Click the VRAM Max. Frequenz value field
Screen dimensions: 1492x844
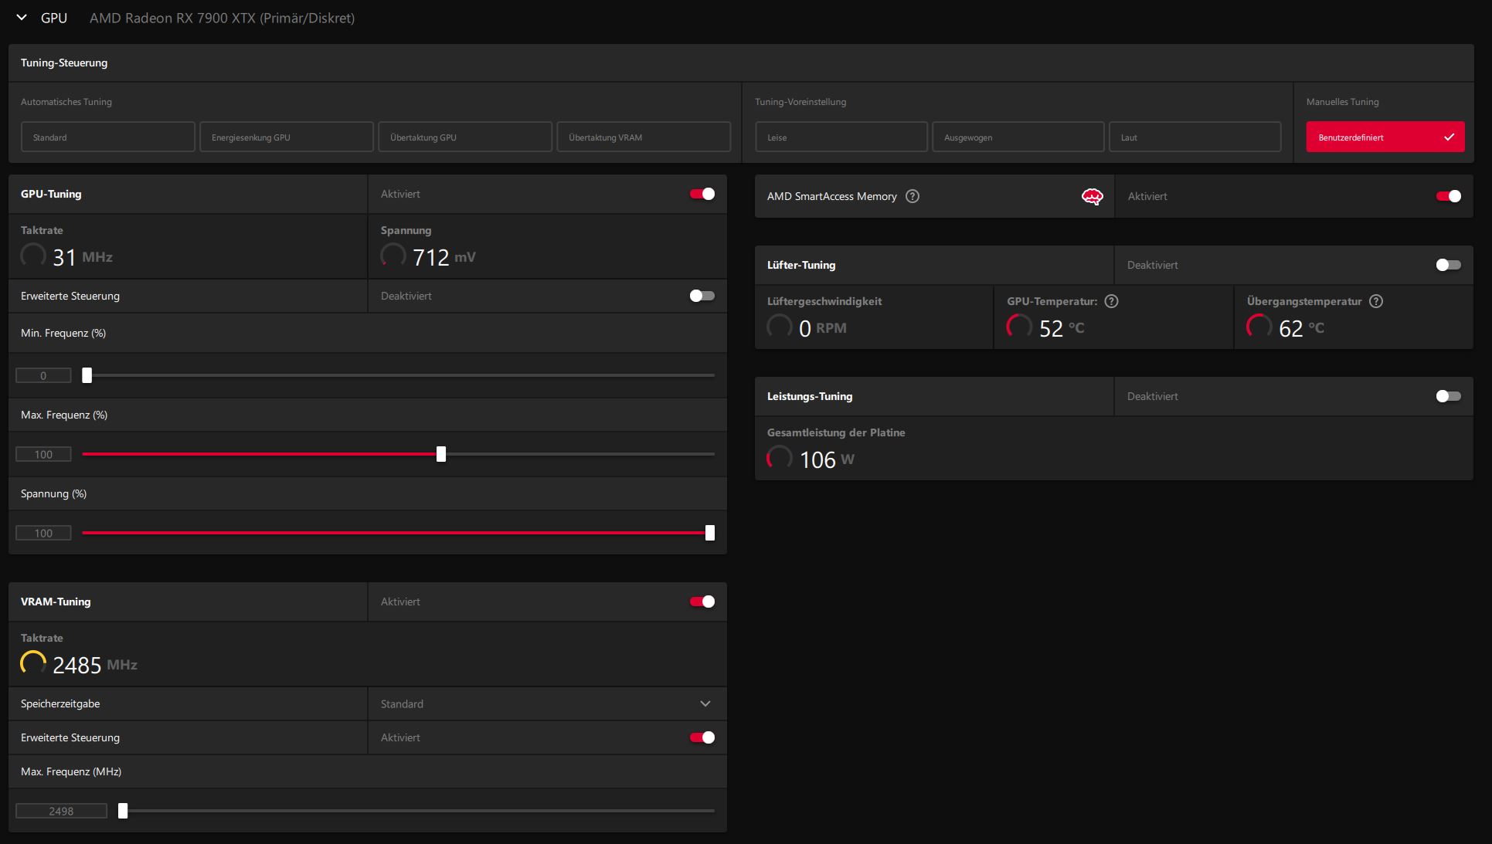(x=61, y=811)
